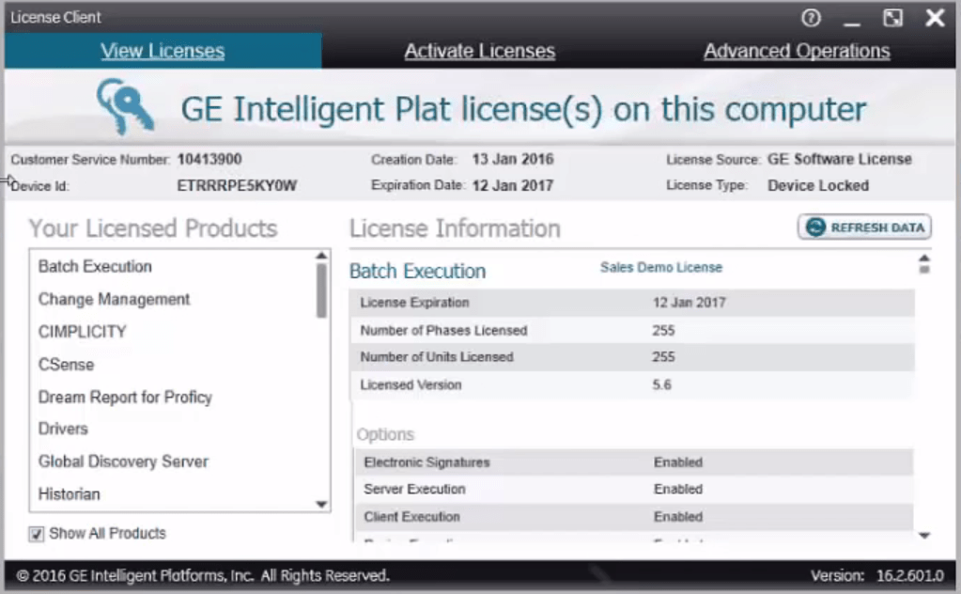Screen dimensions: 961x594
Task: Click License Type value Device Locked
Action: [818, 185]
